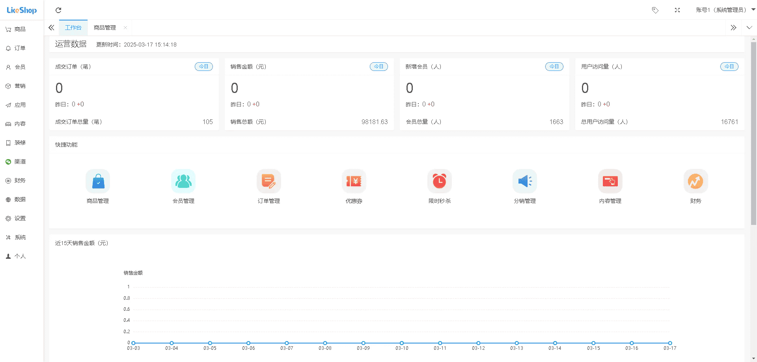Open the 会员管理 quick function icon
The image size is (757, 362).
pyautogui.click(x=183, y=181)
